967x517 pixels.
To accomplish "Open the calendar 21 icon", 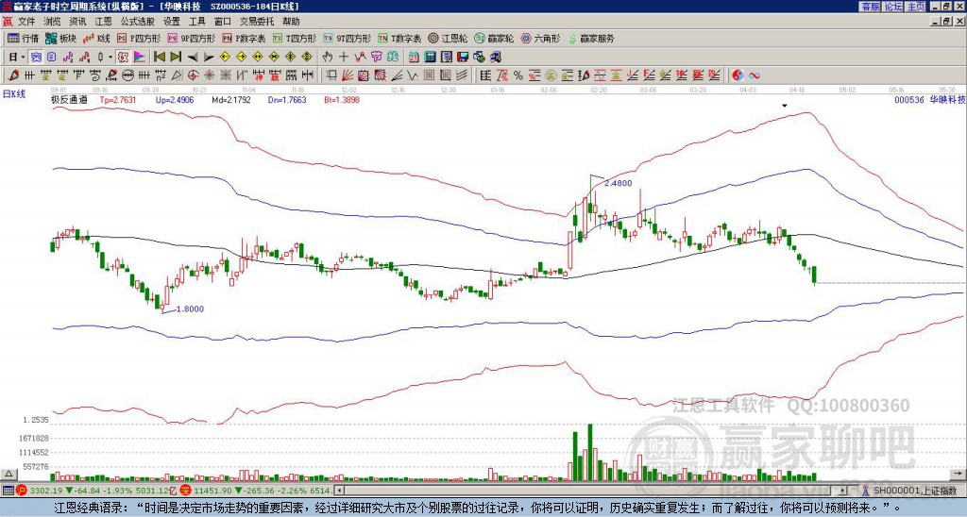I will click(414, 58).
